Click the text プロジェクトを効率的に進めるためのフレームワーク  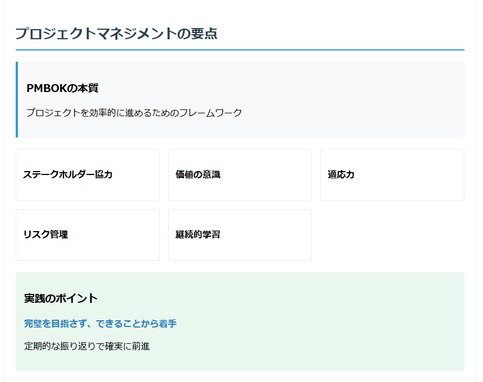click(134, 112)
